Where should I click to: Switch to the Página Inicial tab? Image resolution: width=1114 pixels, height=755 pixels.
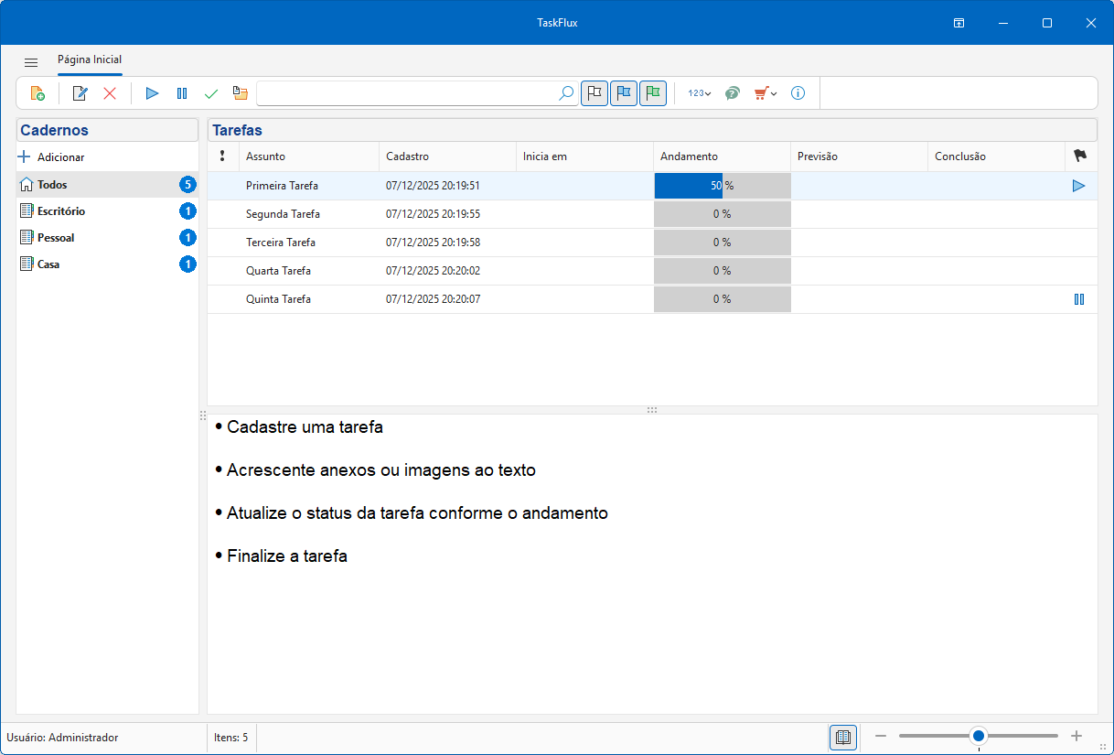(x=89, y=60)
